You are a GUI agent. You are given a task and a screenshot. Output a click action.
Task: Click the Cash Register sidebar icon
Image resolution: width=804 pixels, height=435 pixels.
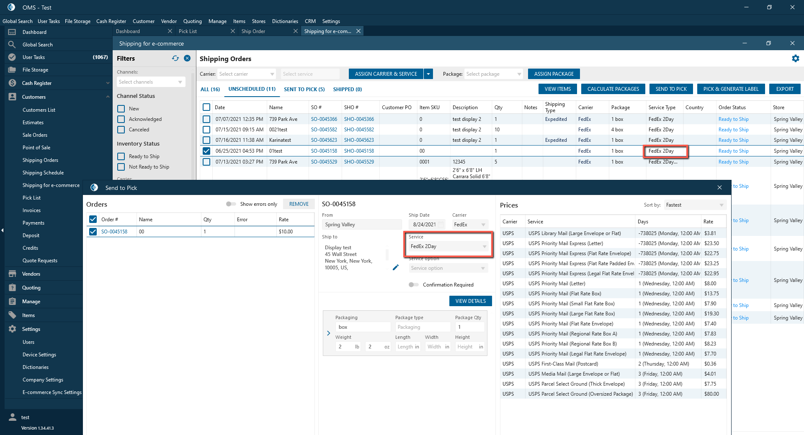pos(12,83)
